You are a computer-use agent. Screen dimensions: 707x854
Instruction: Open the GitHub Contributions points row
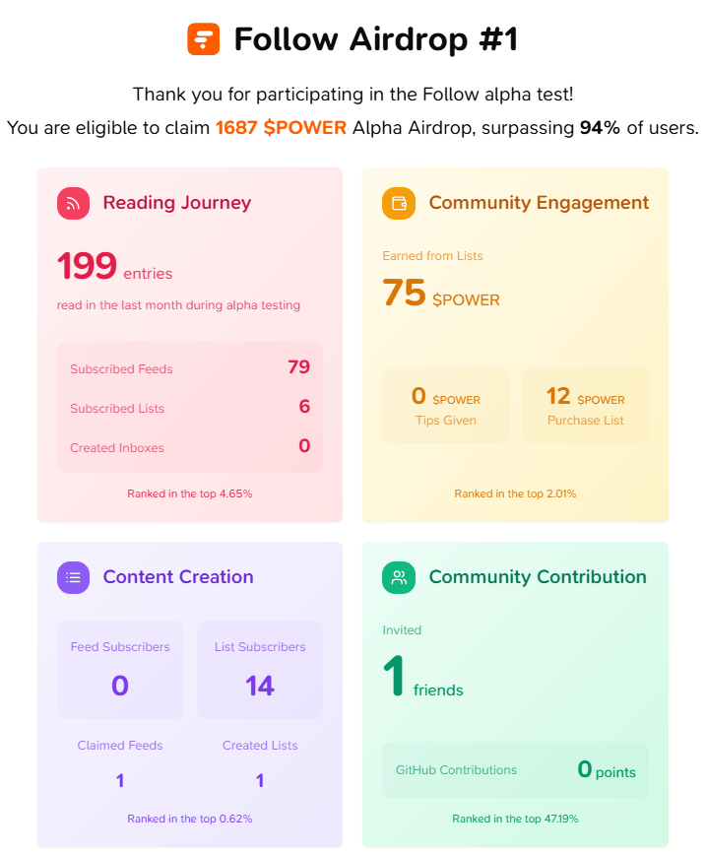point(515,770)
